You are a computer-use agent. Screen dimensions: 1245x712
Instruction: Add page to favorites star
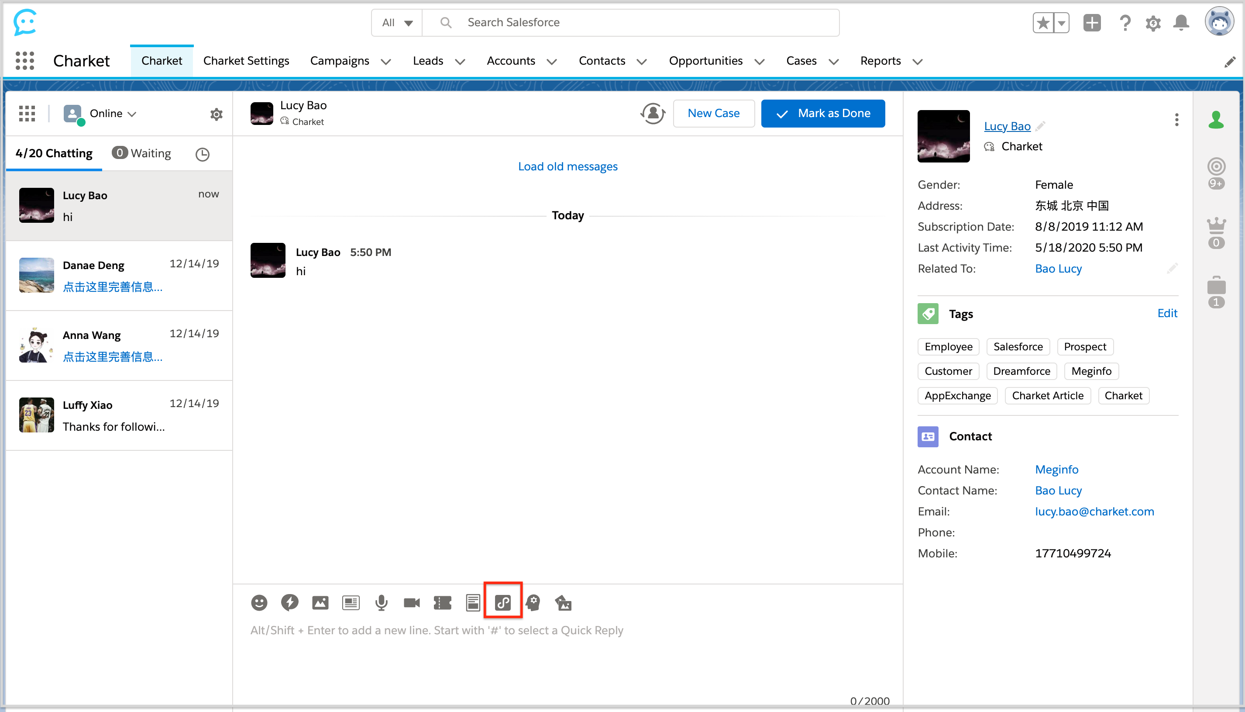coord(1043,22)
